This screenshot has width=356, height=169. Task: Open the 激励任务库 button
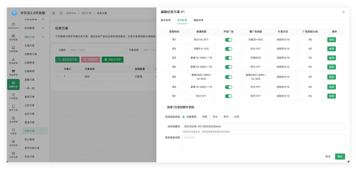pyautogui.click(x=112, y=60)
